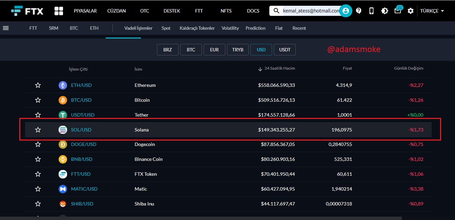Screen dimensions: 455x220
Task: Switch to the Volatility tab
Action: pyautogui.click(x=230, y=28)
